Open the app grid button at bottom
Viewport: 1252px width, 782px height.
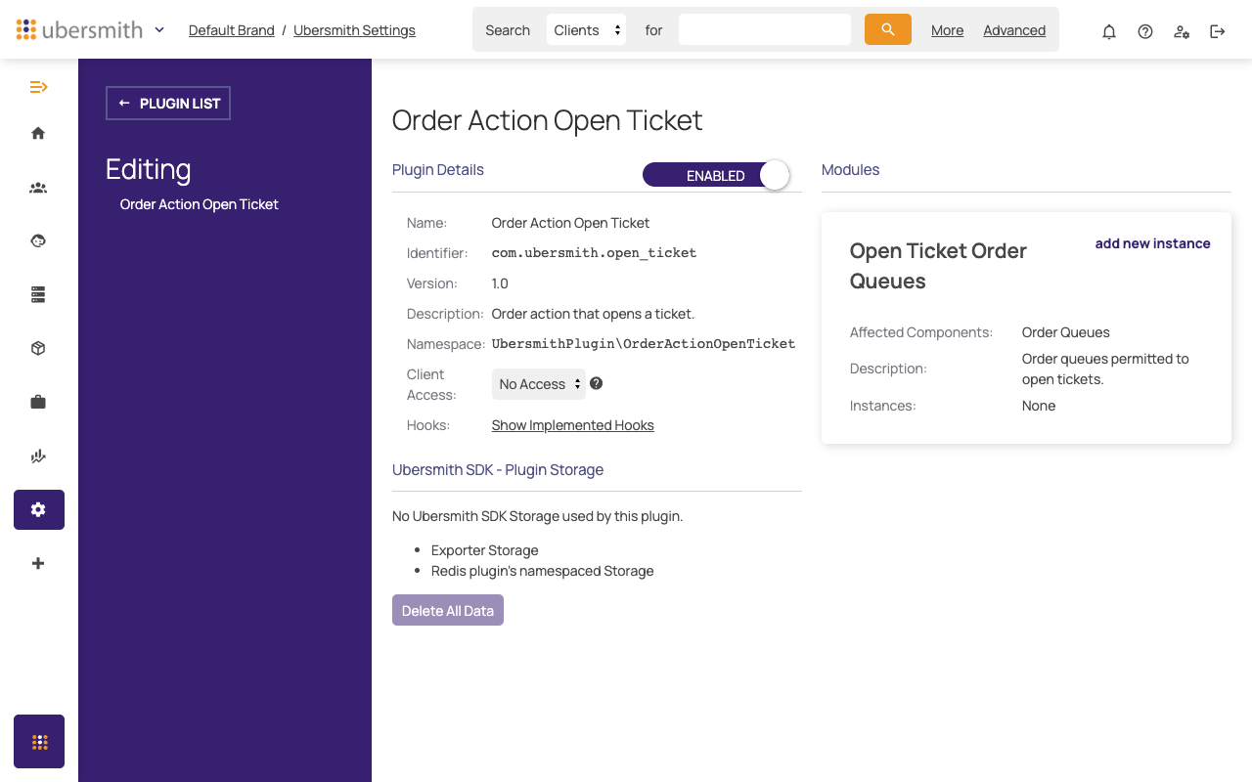(39, 741)
